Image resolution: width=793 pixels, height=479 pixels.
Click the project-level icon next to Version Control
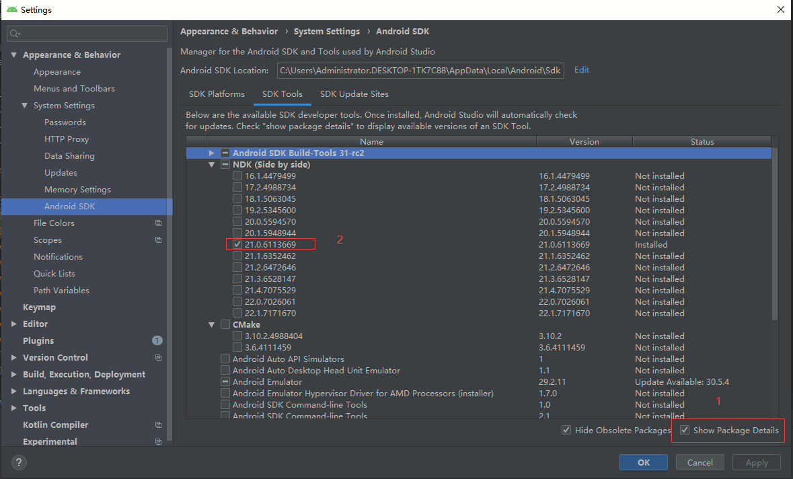(x=158, y=358)
